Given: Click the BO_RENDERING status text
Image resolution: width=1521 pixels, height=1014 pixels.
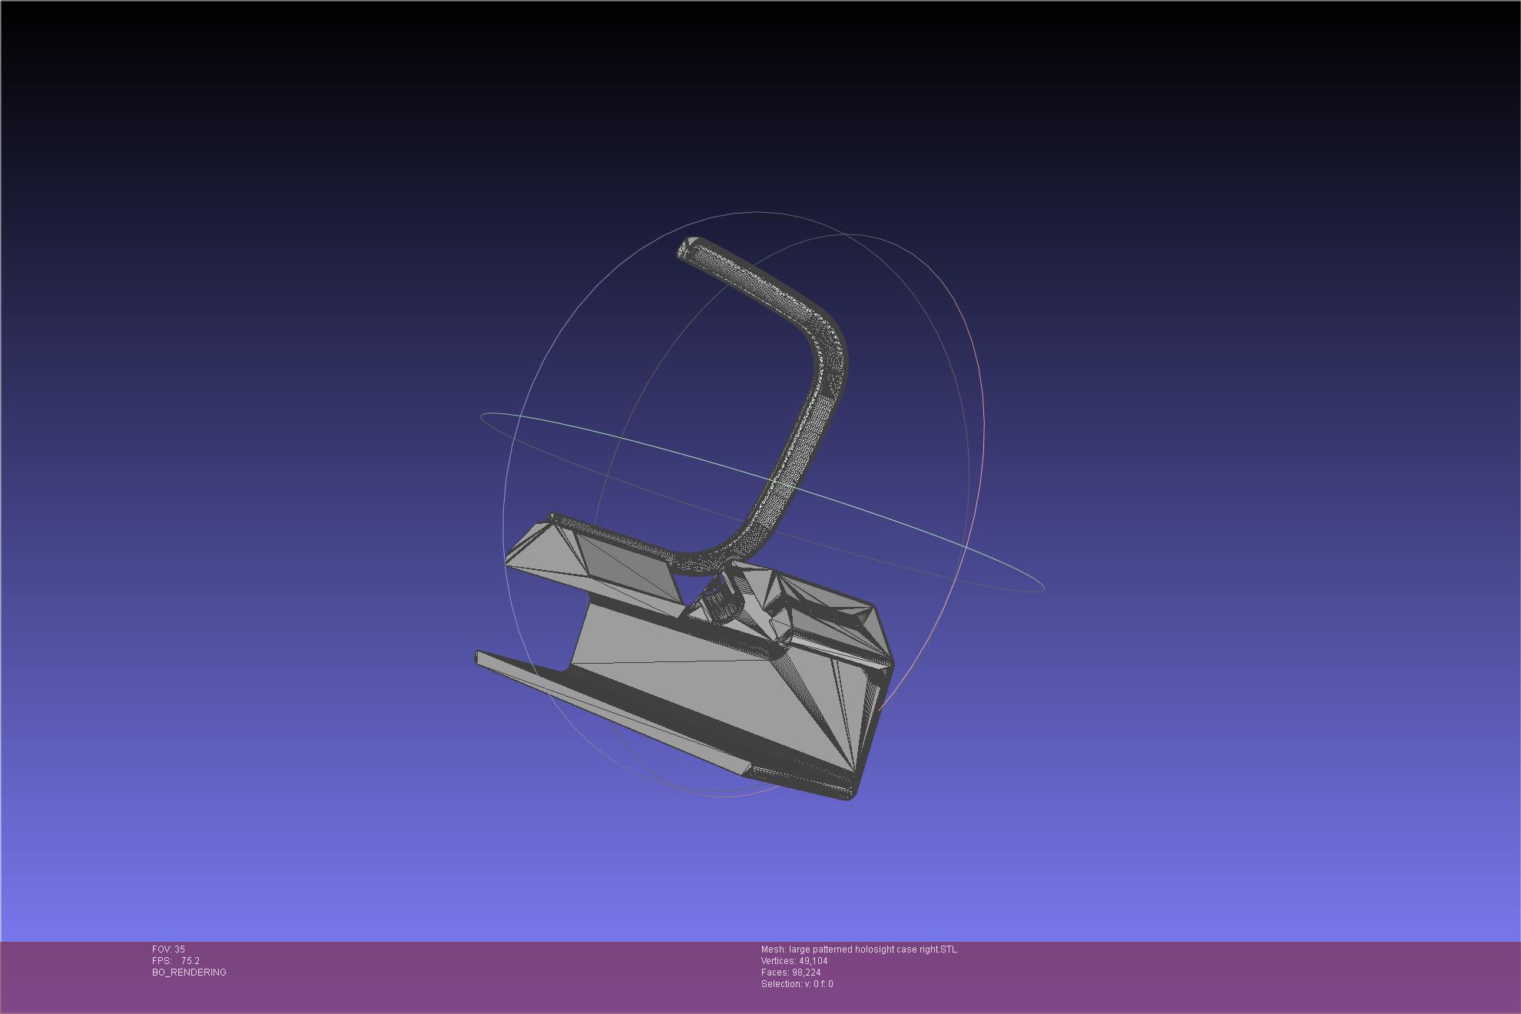Looking at the screenshot, I should tap(189, 973).
